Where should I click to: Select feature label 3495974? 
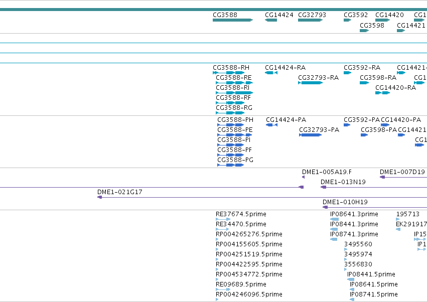pyautogui.click(x=358, y=255)
